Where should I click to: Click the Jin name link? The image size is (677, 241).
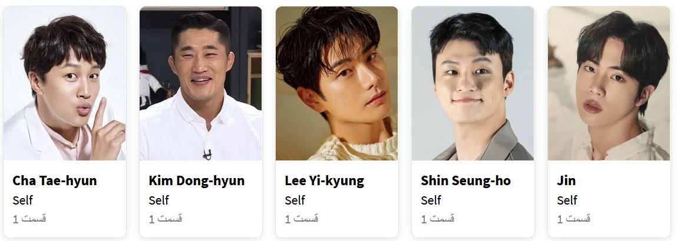pos(566,181)
